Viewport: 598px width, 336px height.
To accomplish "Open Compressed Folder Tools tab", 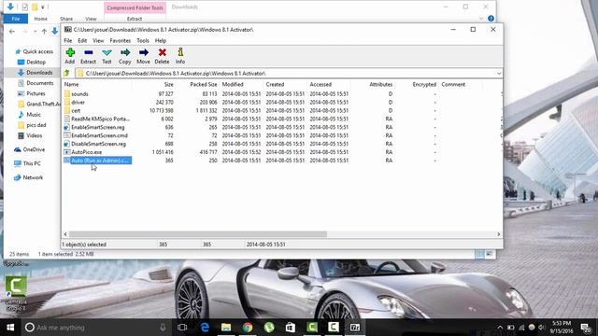I will coord(135,7).
